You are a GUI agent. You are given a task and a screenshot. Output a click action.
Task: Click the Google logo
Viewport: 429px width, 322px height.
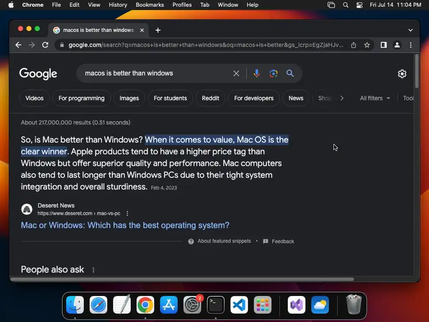pos(38,73)
